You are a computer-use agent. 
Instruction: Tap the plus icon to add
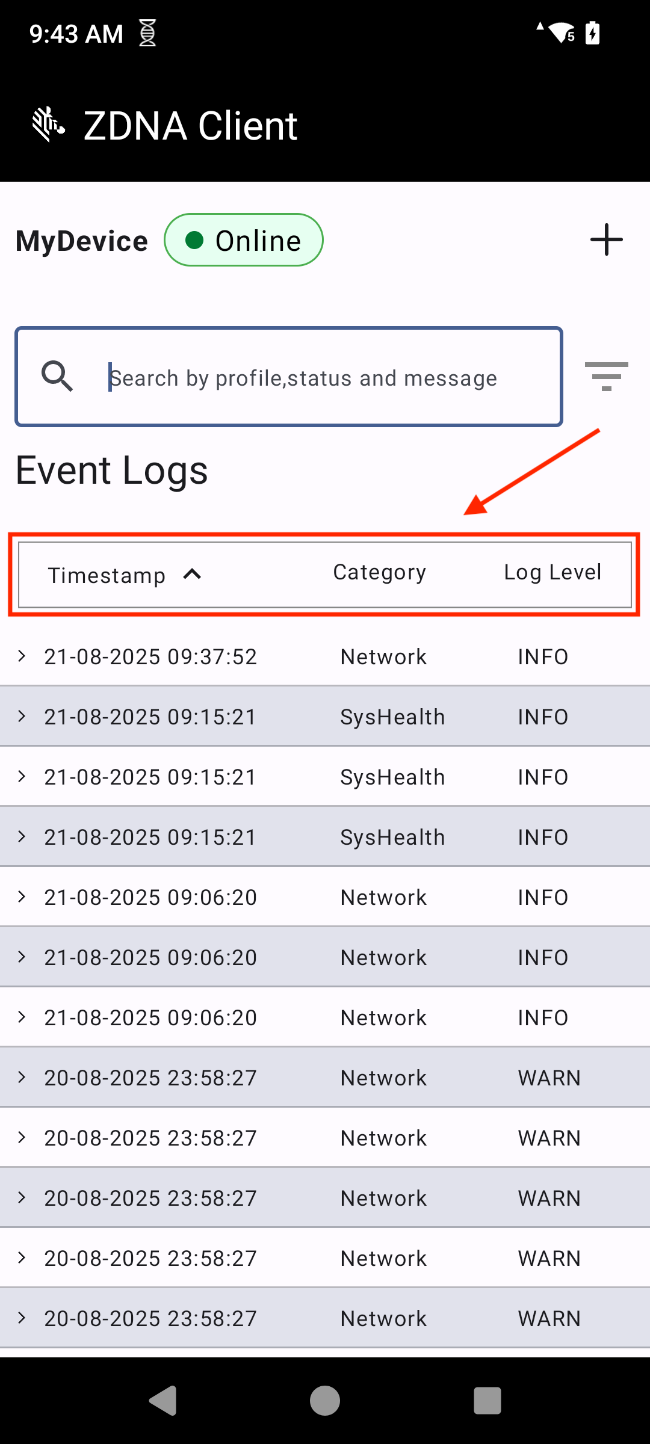(606, 240)
